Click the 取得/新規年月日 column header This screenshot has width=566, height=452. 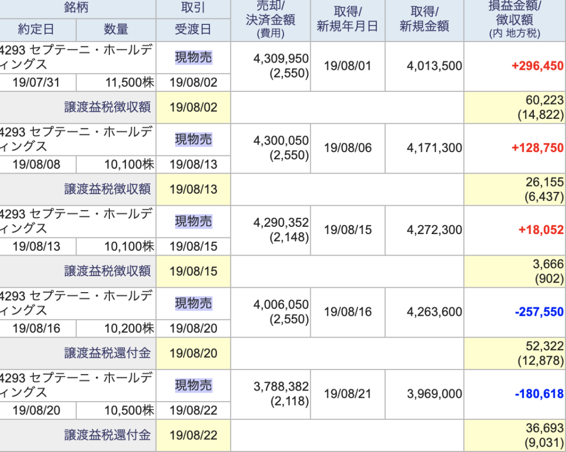(x=347, y=20)
